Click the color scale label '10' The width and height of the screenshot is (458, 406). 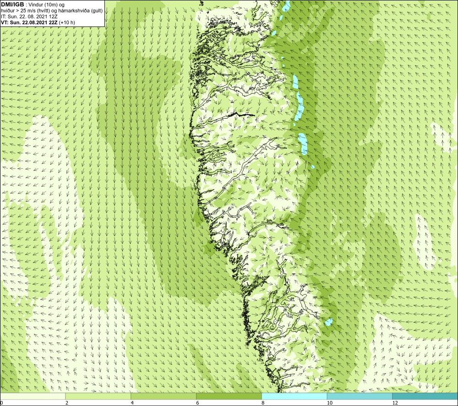330,403
